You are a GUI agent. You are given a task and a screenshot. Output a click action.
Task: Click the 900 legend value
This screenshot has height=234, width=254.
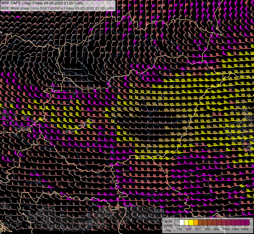pyautogui.click(x=217, y=229)
